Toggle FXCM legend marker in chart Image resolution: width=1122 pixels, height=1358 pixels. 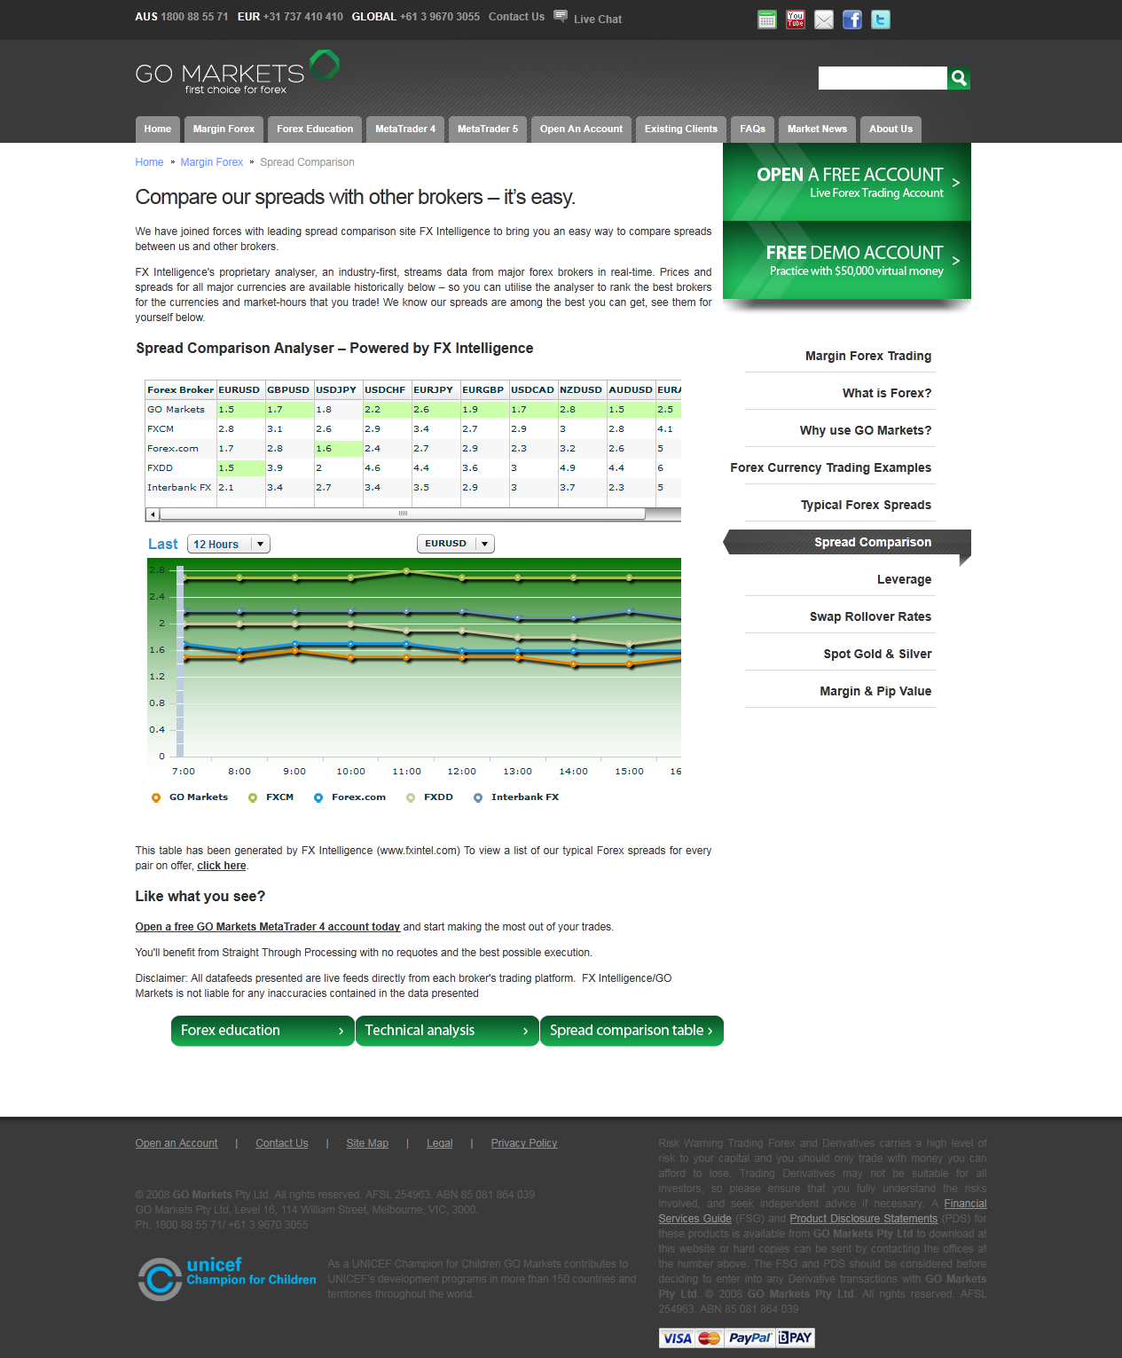[253, 797]
